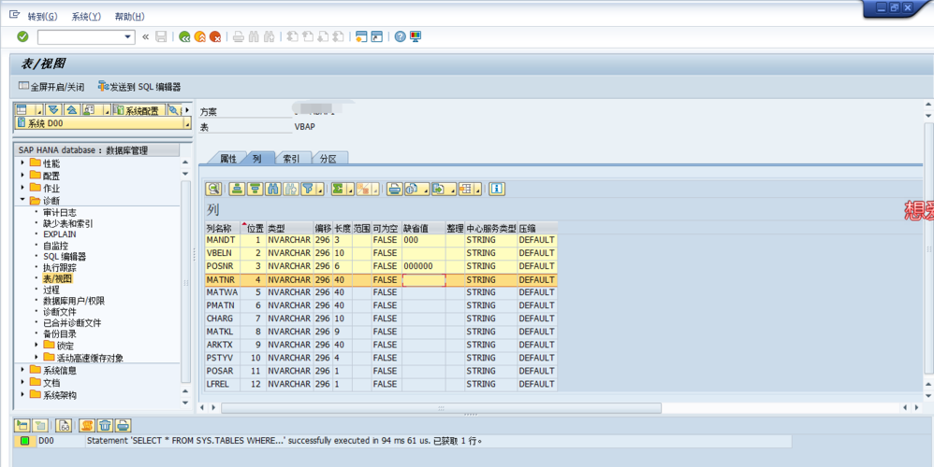Image resolution: width=934 pixels, height=467 pixels.
Task: Open the filter options dropdown arrow
Action: (x=320, y=190)
